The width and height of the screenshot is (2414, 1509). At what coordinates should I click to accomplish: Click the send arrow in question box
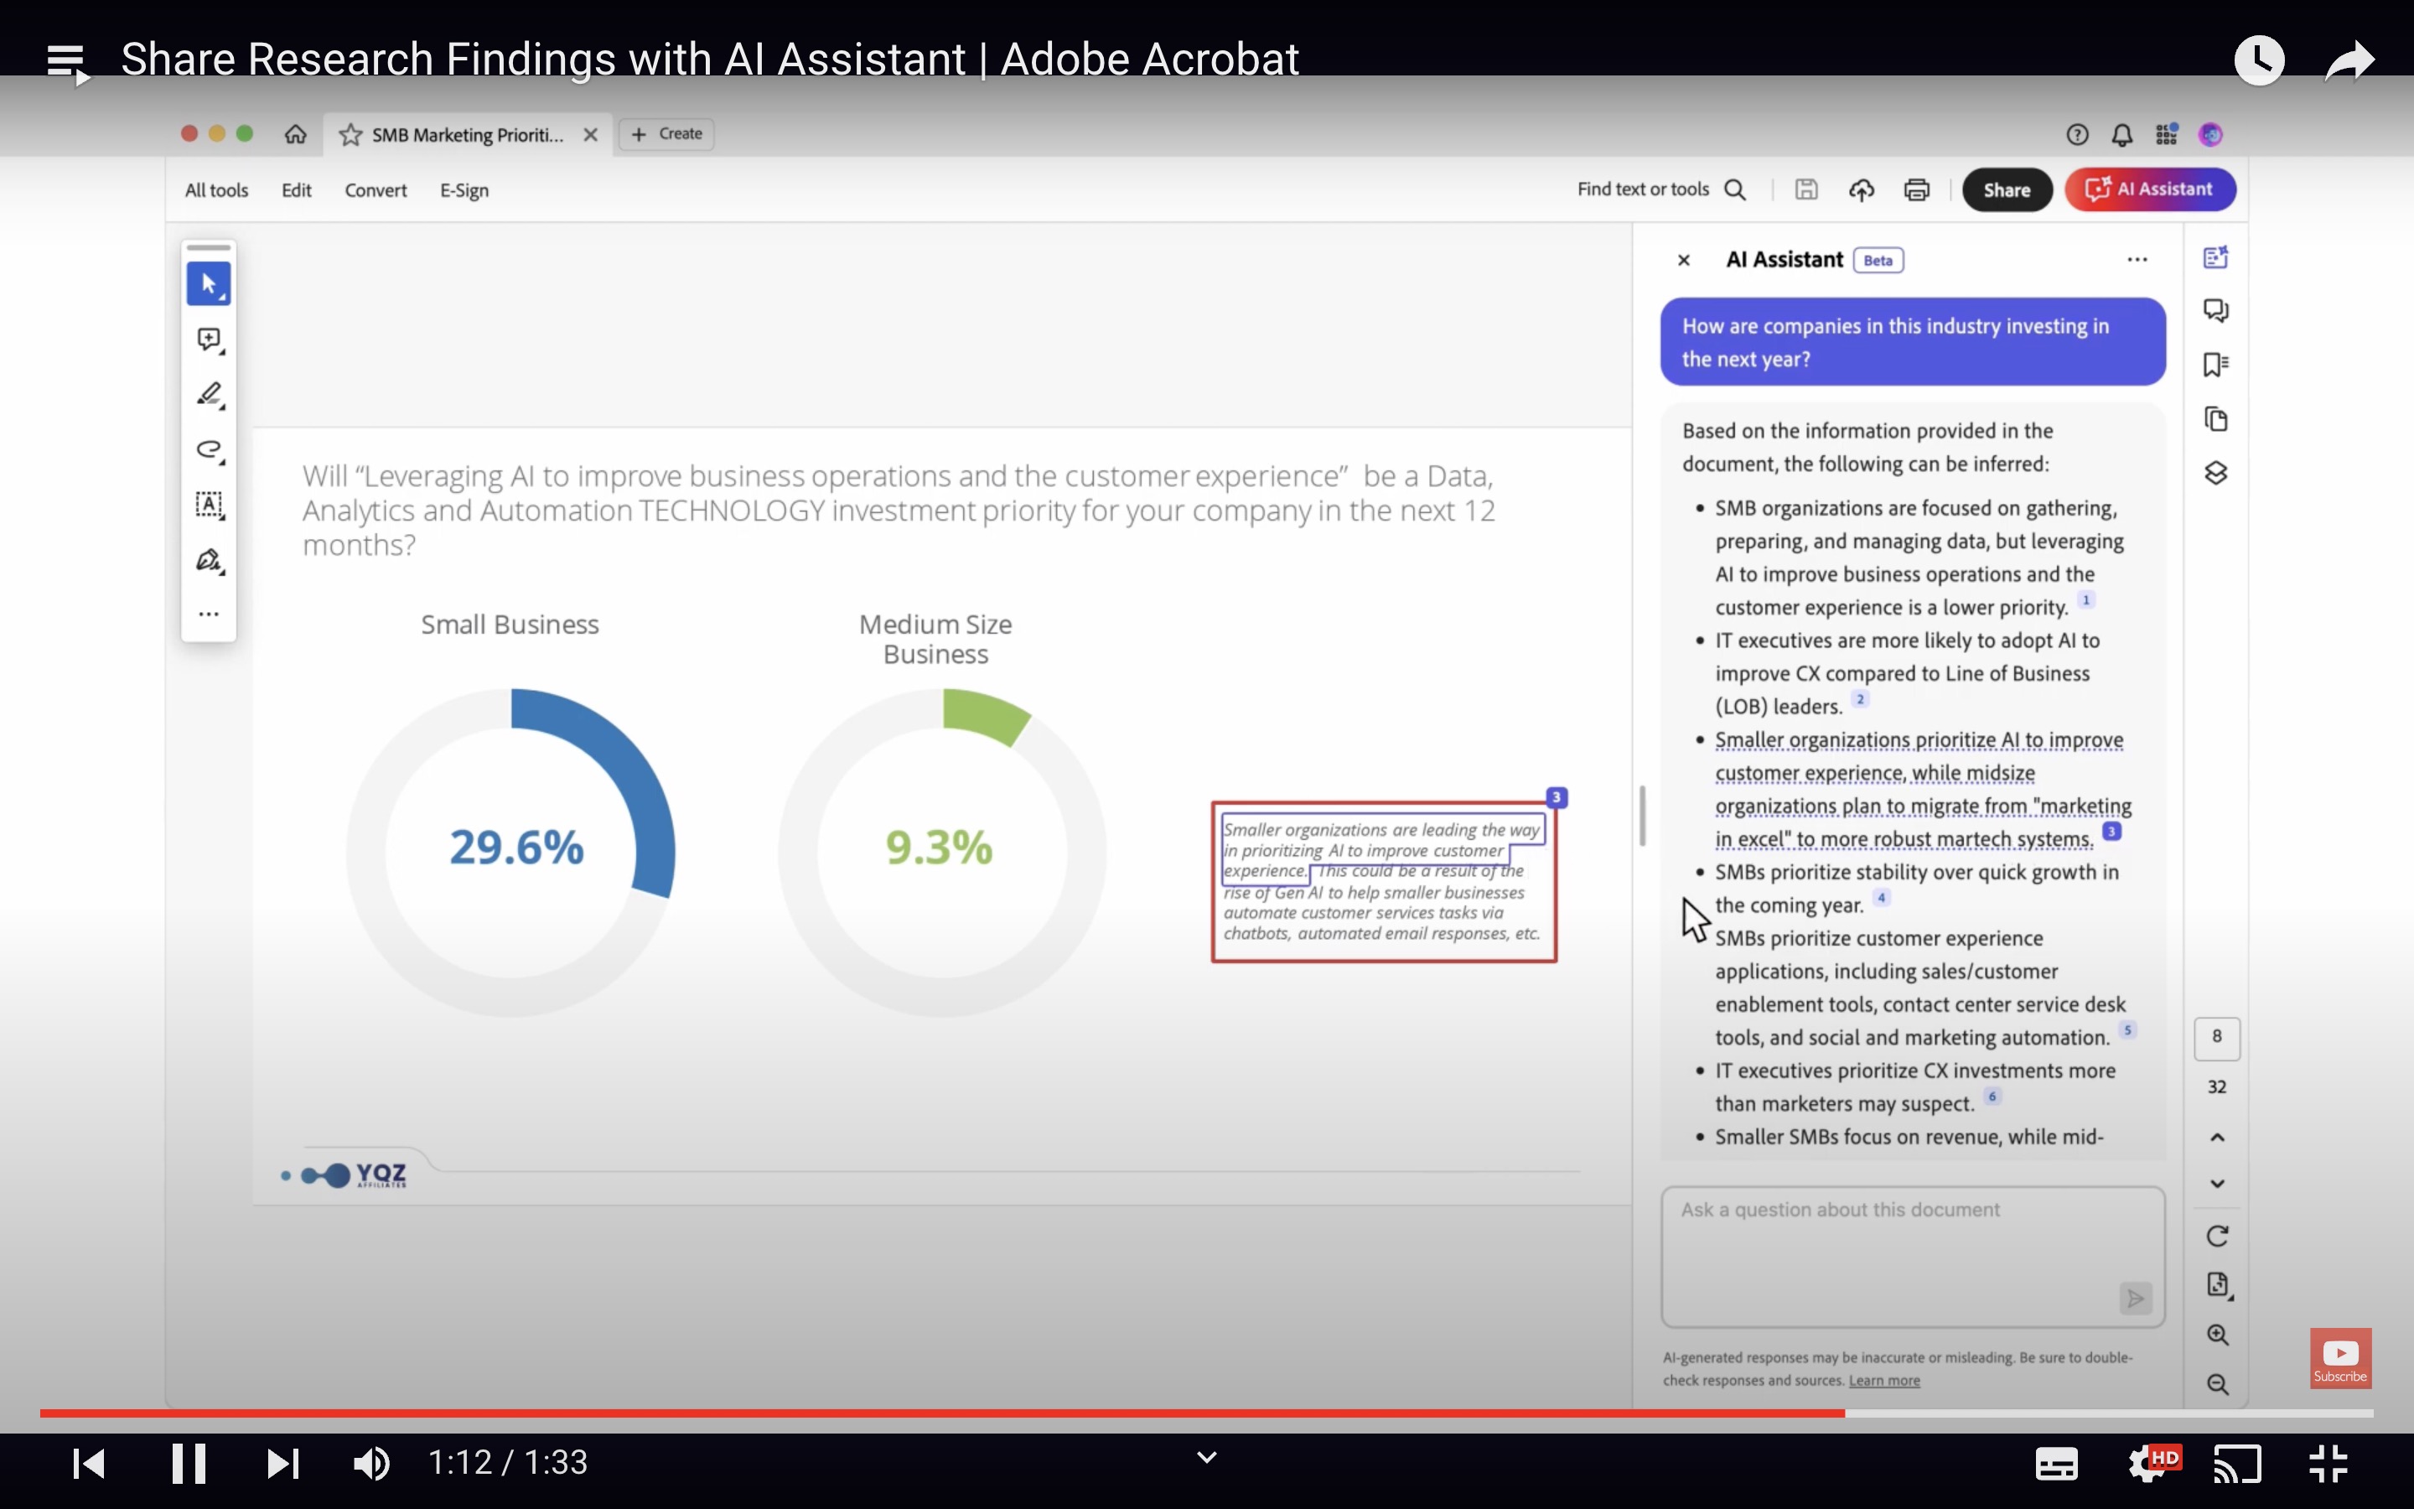point(2135,1299)
